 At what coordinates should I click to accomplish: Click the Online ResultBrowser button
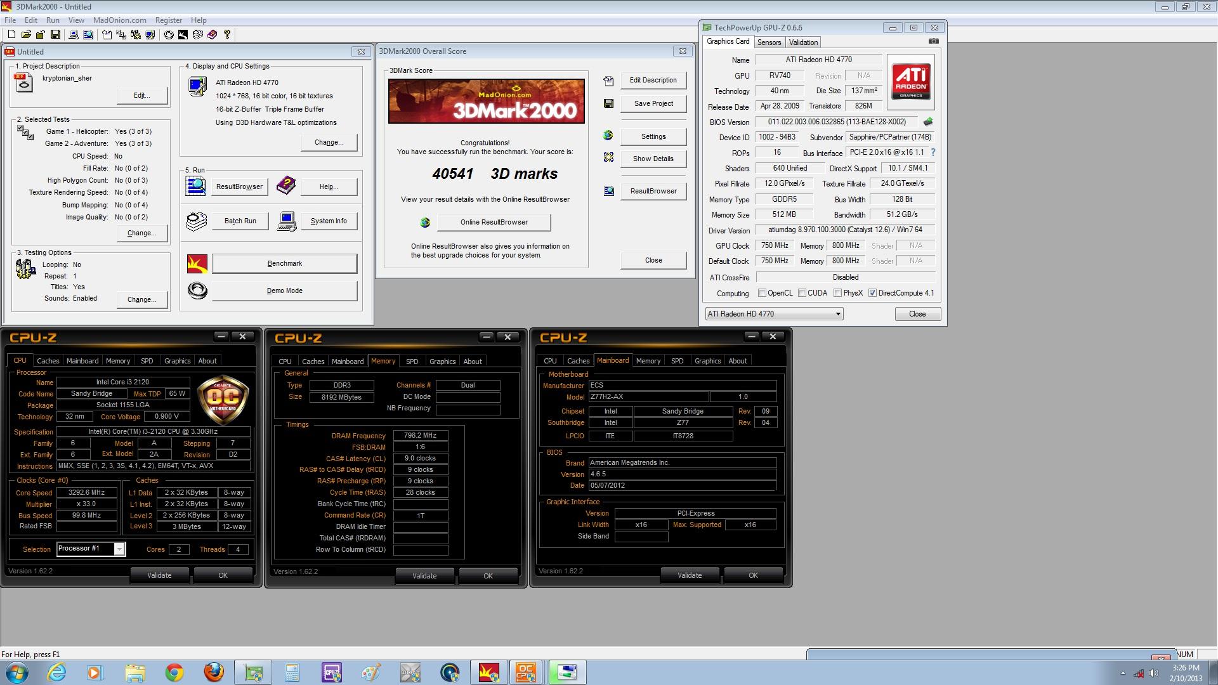pyautogui.click(x=494, y=222)
